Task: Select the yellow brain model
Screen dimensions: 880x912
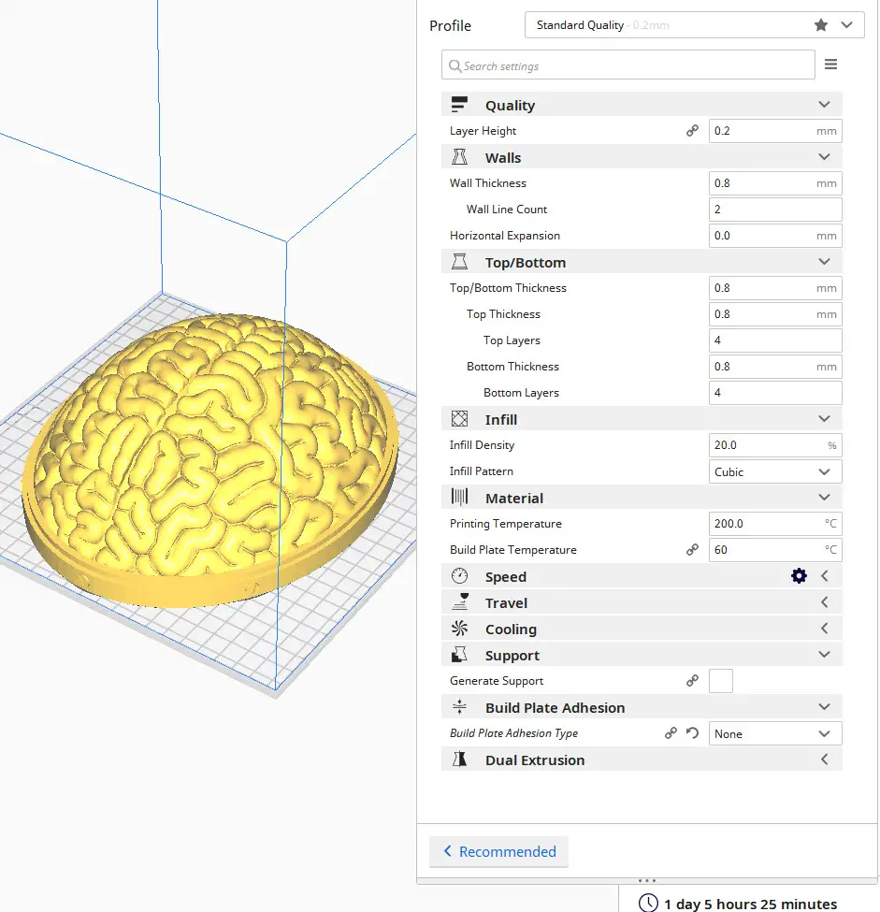Action: (209, 459)
